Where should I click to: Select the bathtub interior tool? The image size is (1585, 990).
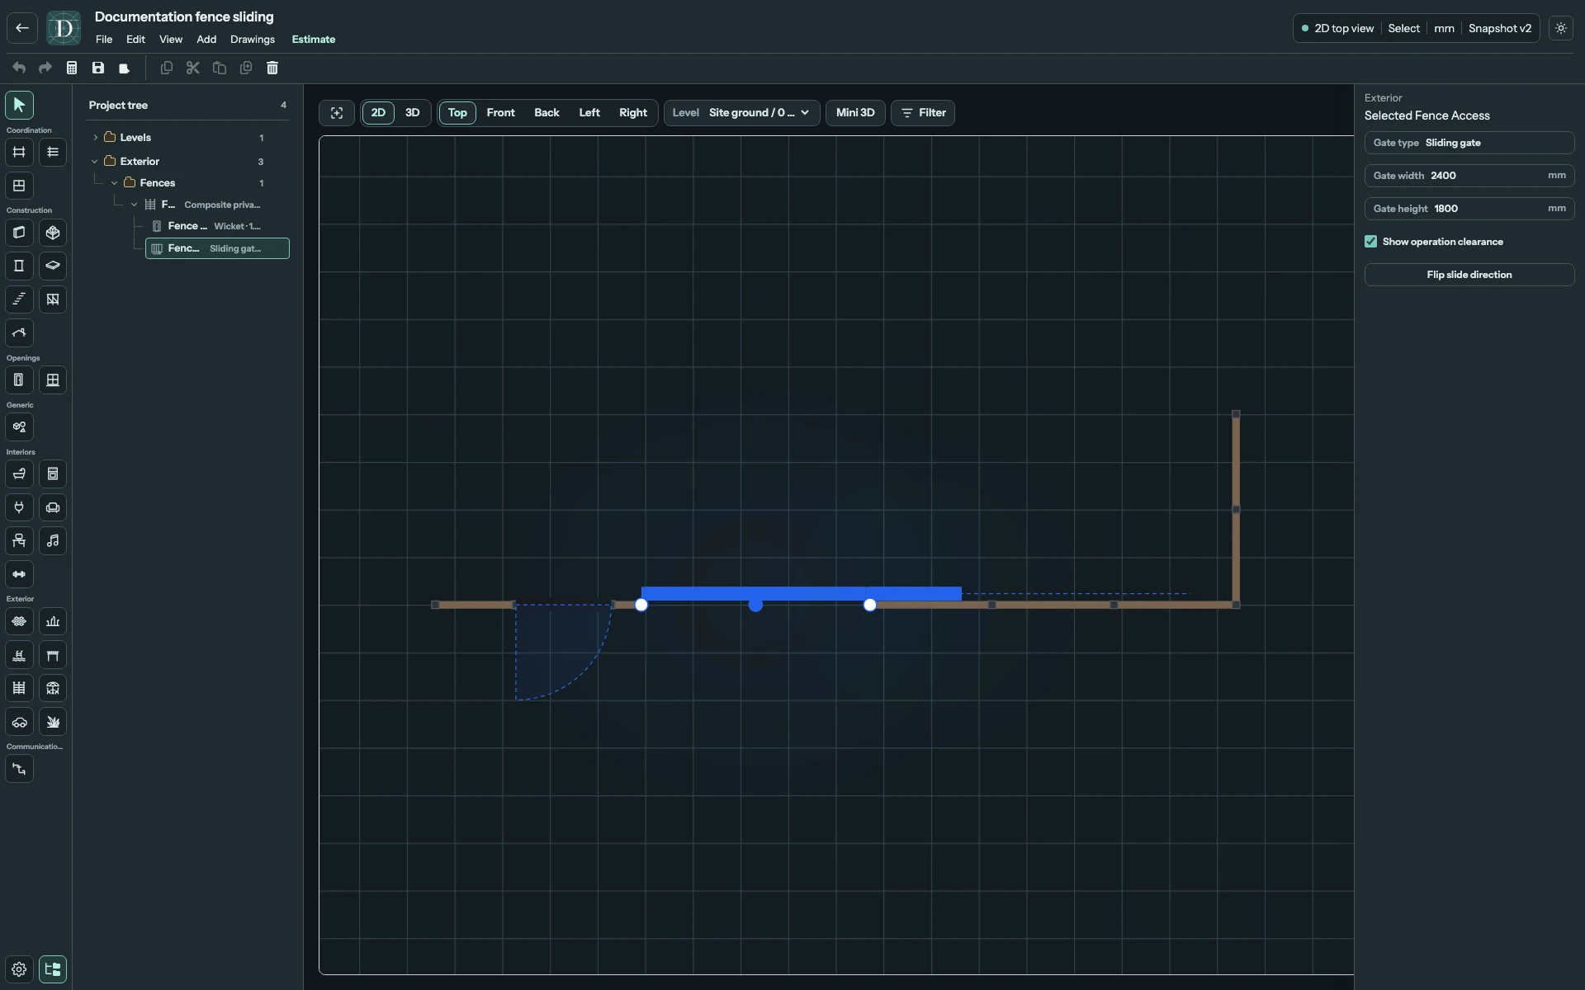pyautogui.click(x=19, y=474)
